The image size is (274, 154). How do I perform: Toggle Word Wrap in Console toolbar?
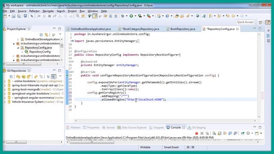tap(225, 133)
